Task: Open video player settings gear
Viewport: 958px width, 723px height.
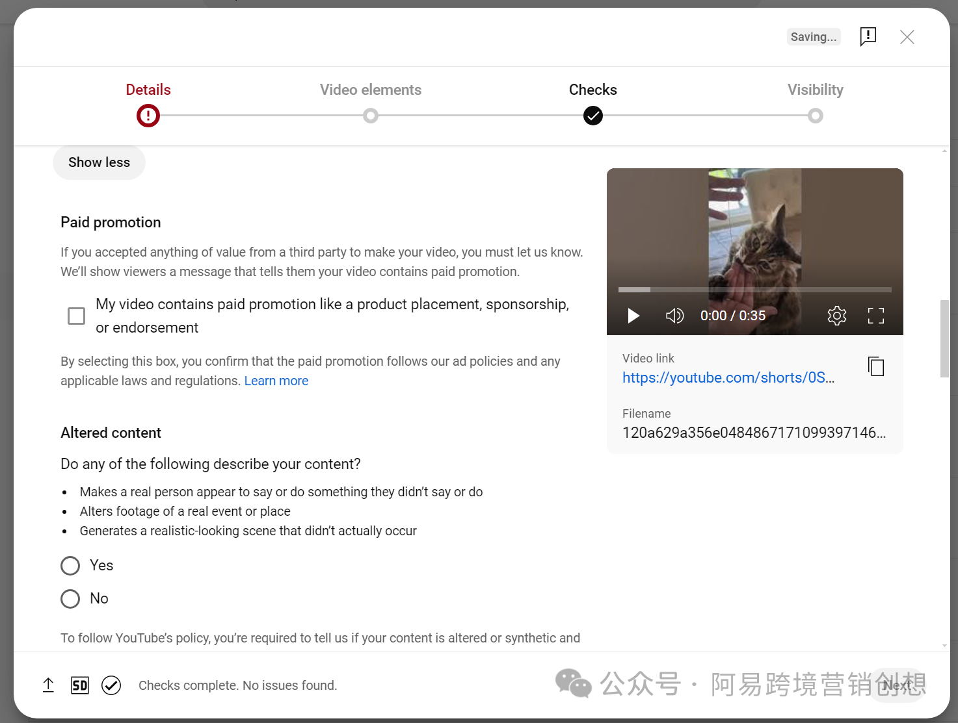Action: (836, 316)
